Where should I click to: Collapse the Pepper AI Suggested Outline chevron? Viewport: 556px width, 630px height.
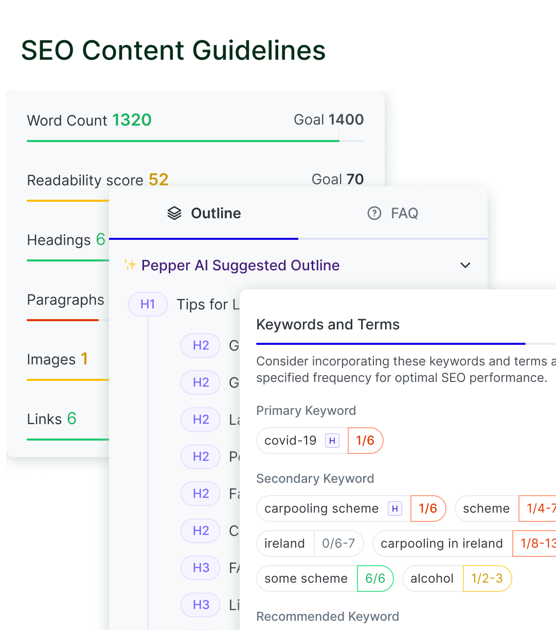tap(465, 265)
